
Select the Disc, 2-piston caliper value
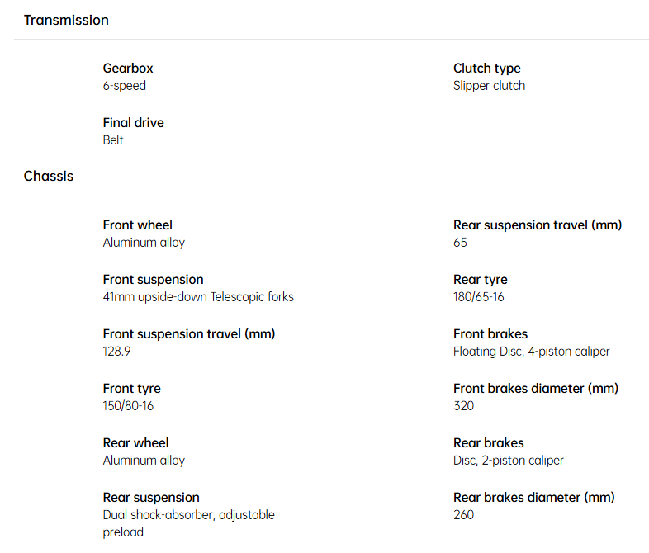pos(509,461)
